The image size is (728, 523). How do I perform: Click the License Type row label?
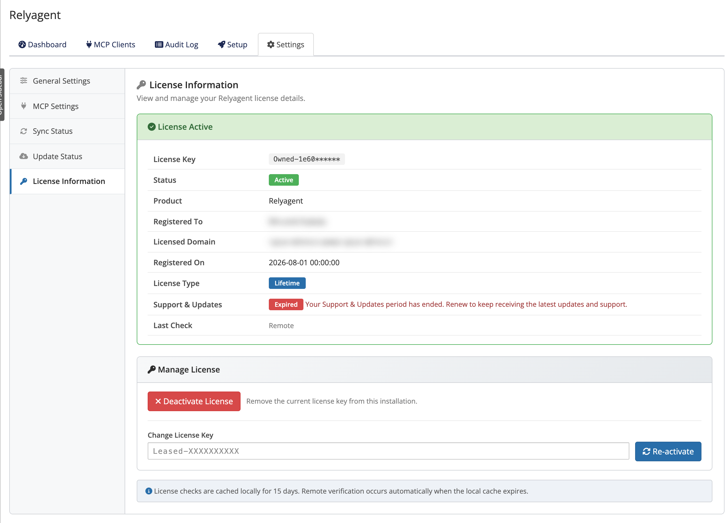click(176, 283)
